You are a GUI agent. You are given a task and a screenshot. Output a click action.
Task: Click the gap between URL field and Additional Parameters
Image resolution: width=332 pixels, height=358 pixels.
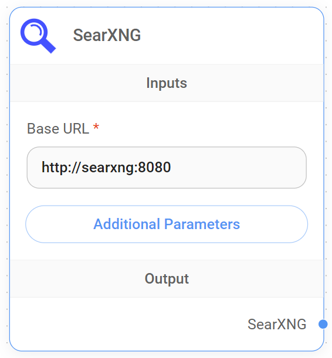(x=167, y=197)
